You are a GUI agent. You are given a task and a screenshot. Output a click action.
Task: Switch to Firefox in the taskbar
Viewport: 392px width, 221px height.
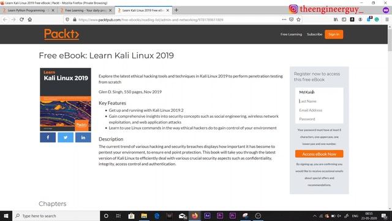(x=195, y=215)
